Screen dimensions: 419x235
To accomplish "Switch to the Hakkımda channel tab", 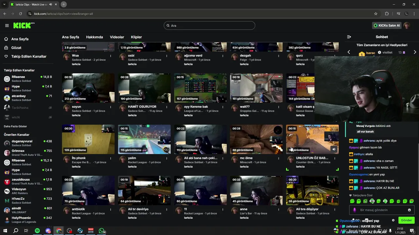I will 94,37.
